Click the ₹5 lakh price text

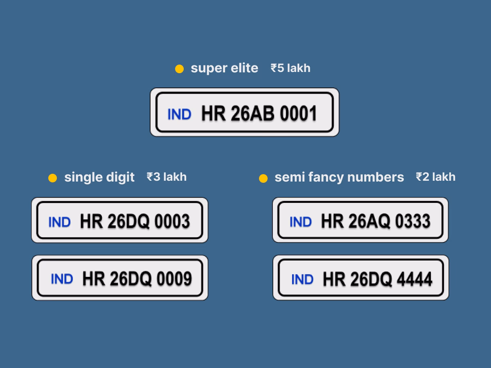coord(290,68)
